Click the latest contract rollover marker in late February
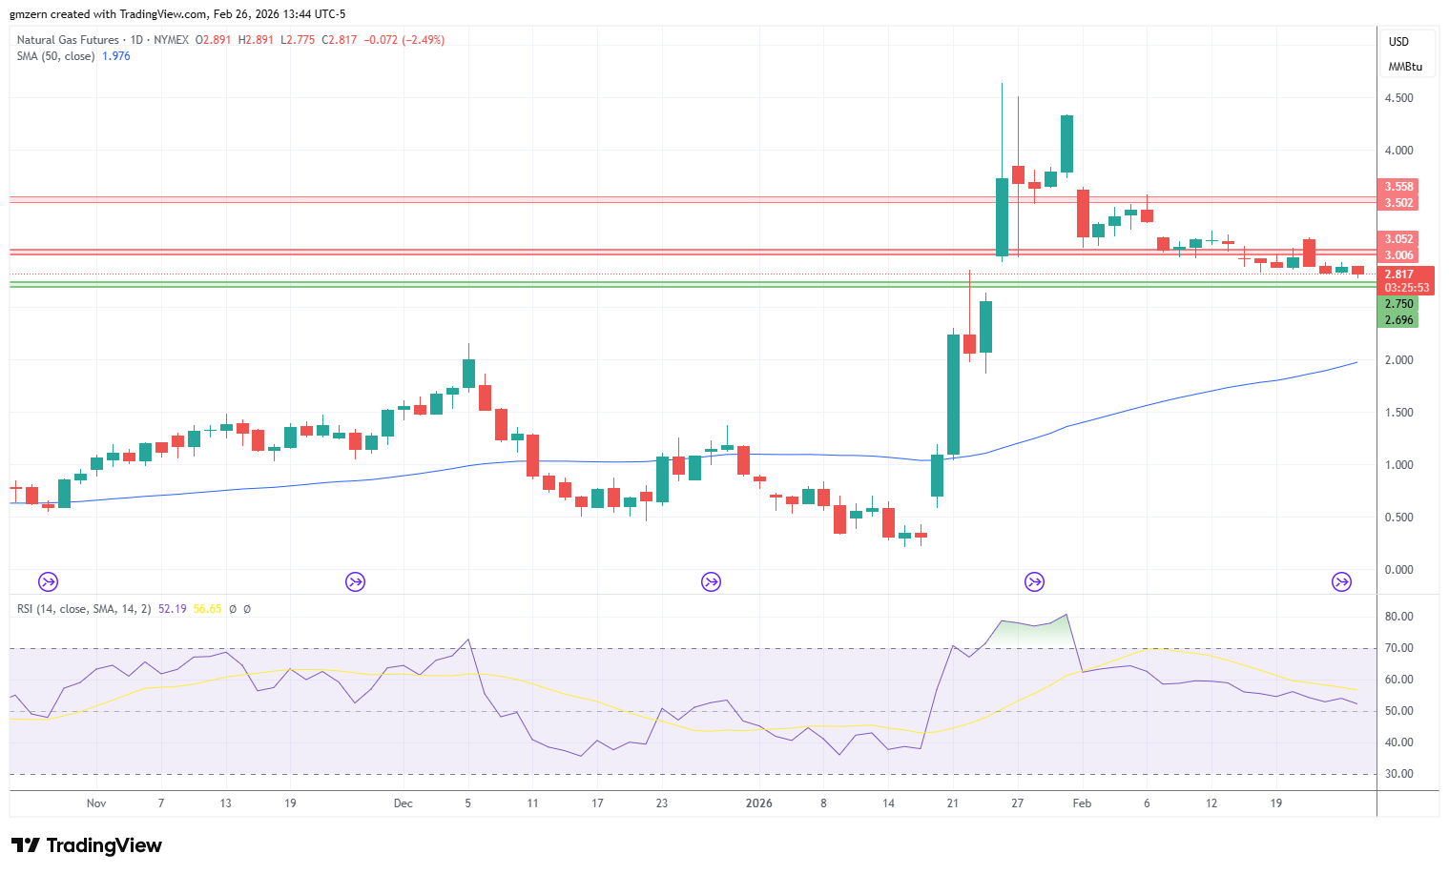Viewport: 1449px width, 874px height. coord(1341,581)
